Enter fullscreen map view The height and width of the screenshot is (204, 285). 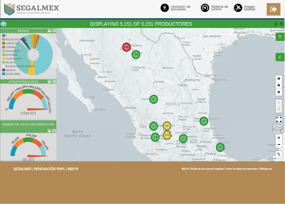point(279,120)
